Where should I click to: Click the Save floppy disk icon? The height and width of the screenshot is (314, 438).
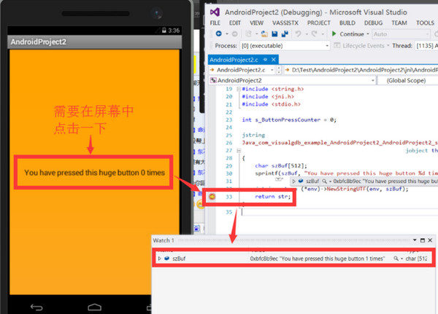tap(274, 34)
